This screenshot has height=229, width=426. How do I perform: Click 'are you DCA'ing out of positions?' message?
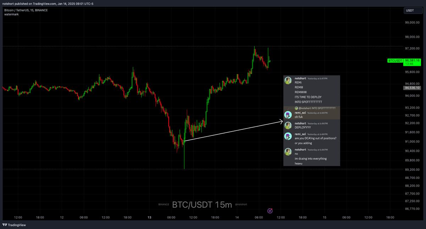click(315, 138)
